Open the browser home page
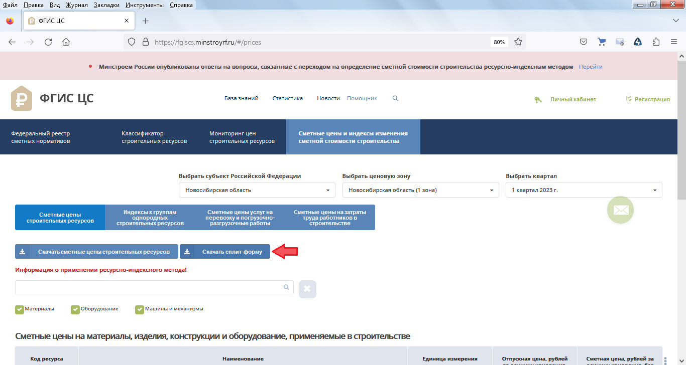This screenshot has width=686, height=365. coord(66,42)
